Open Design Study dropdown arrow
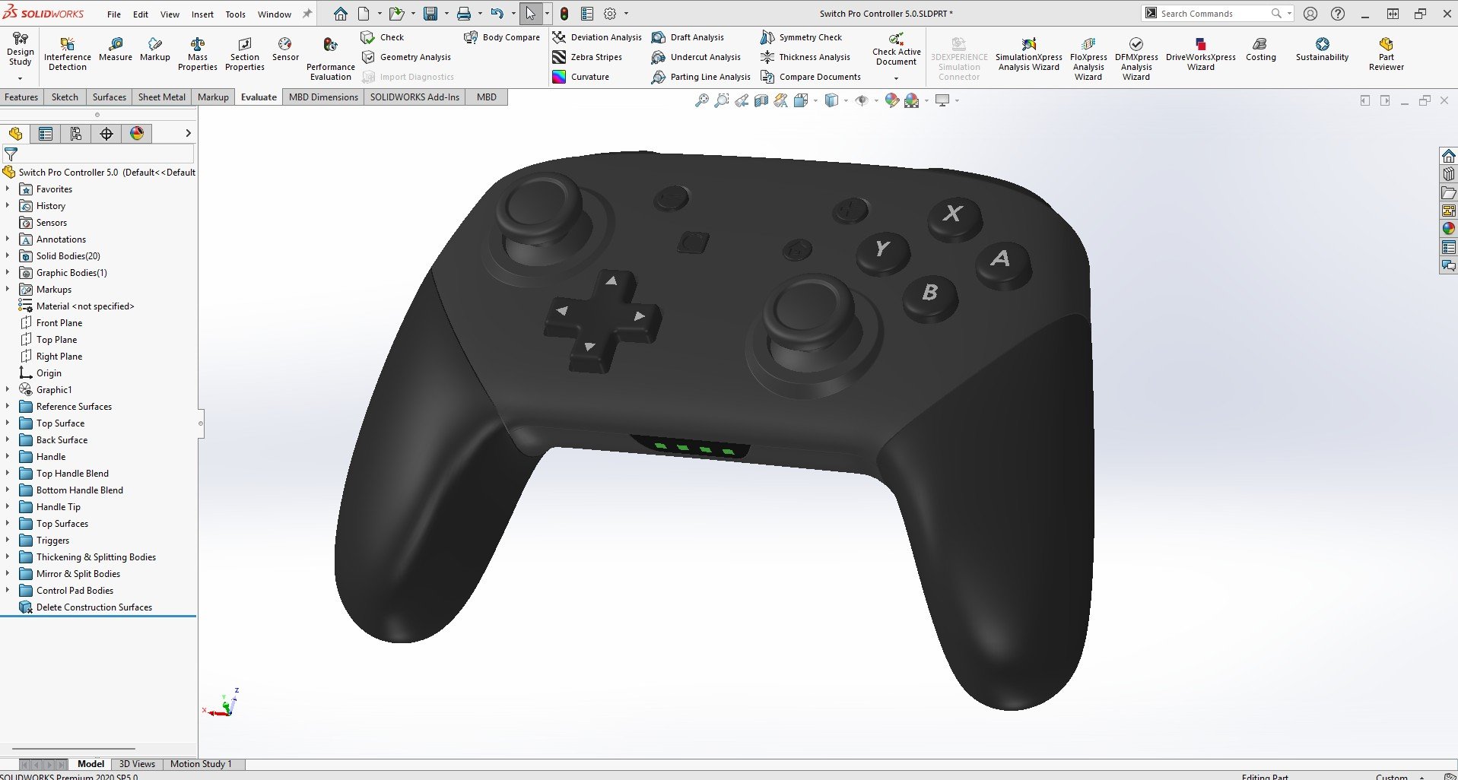This screenshot has width=1458, height=780. tap(21, 78)
